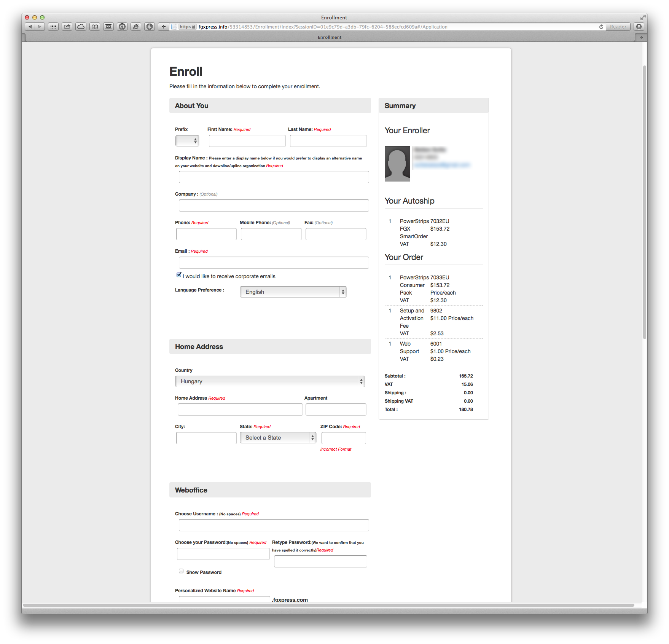The width and height of the screenshot is (669, 644).
Task: Open iCloud Tabs cloud icon
Action: point(81,27)
